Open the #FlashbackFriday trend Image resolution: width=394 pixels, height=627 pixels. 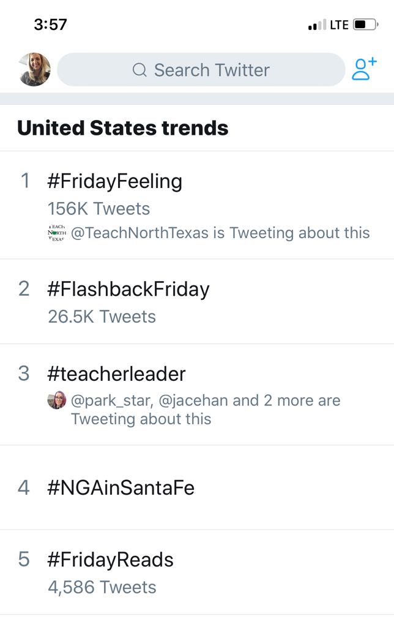(128, 289)
